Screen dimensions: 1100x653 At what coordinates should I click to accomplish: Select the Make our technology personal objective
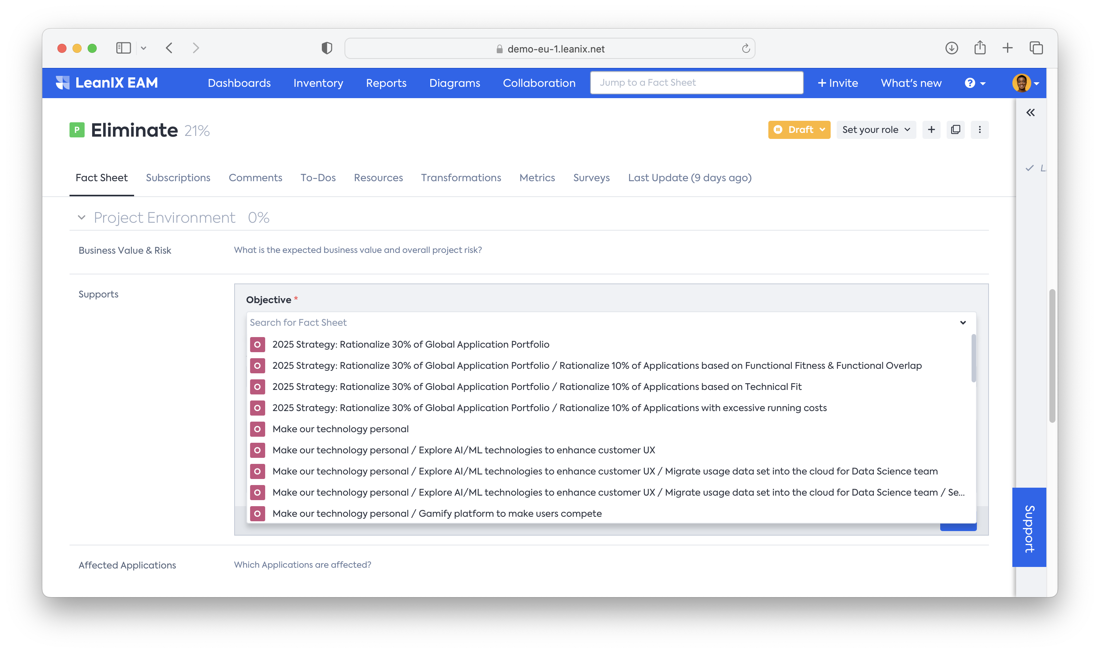[x=340, y=429]
